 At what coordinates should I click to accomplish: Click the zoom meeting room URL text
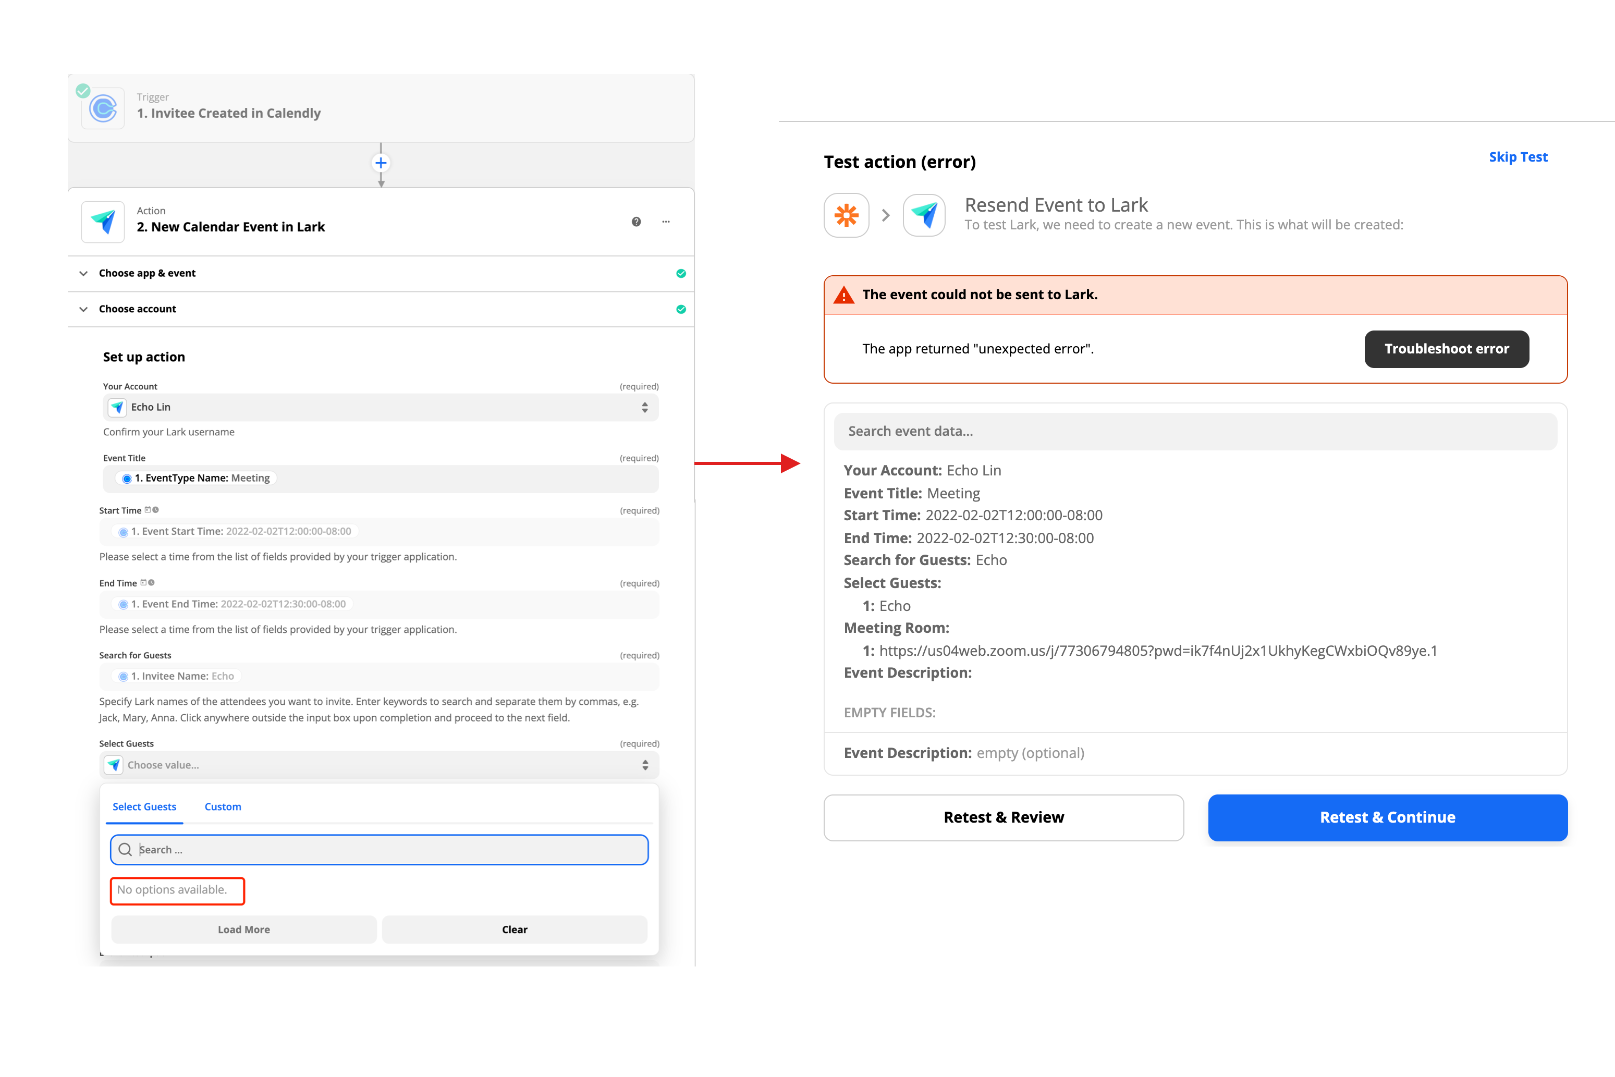coord(1158,651)
